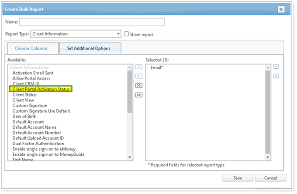This screenshot has height=194, width=297.
Task: Move selected column down with arrow
Action: [x=276, y=76]
